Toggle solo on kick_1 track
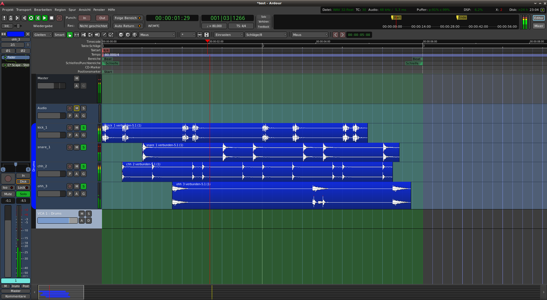 83,128
